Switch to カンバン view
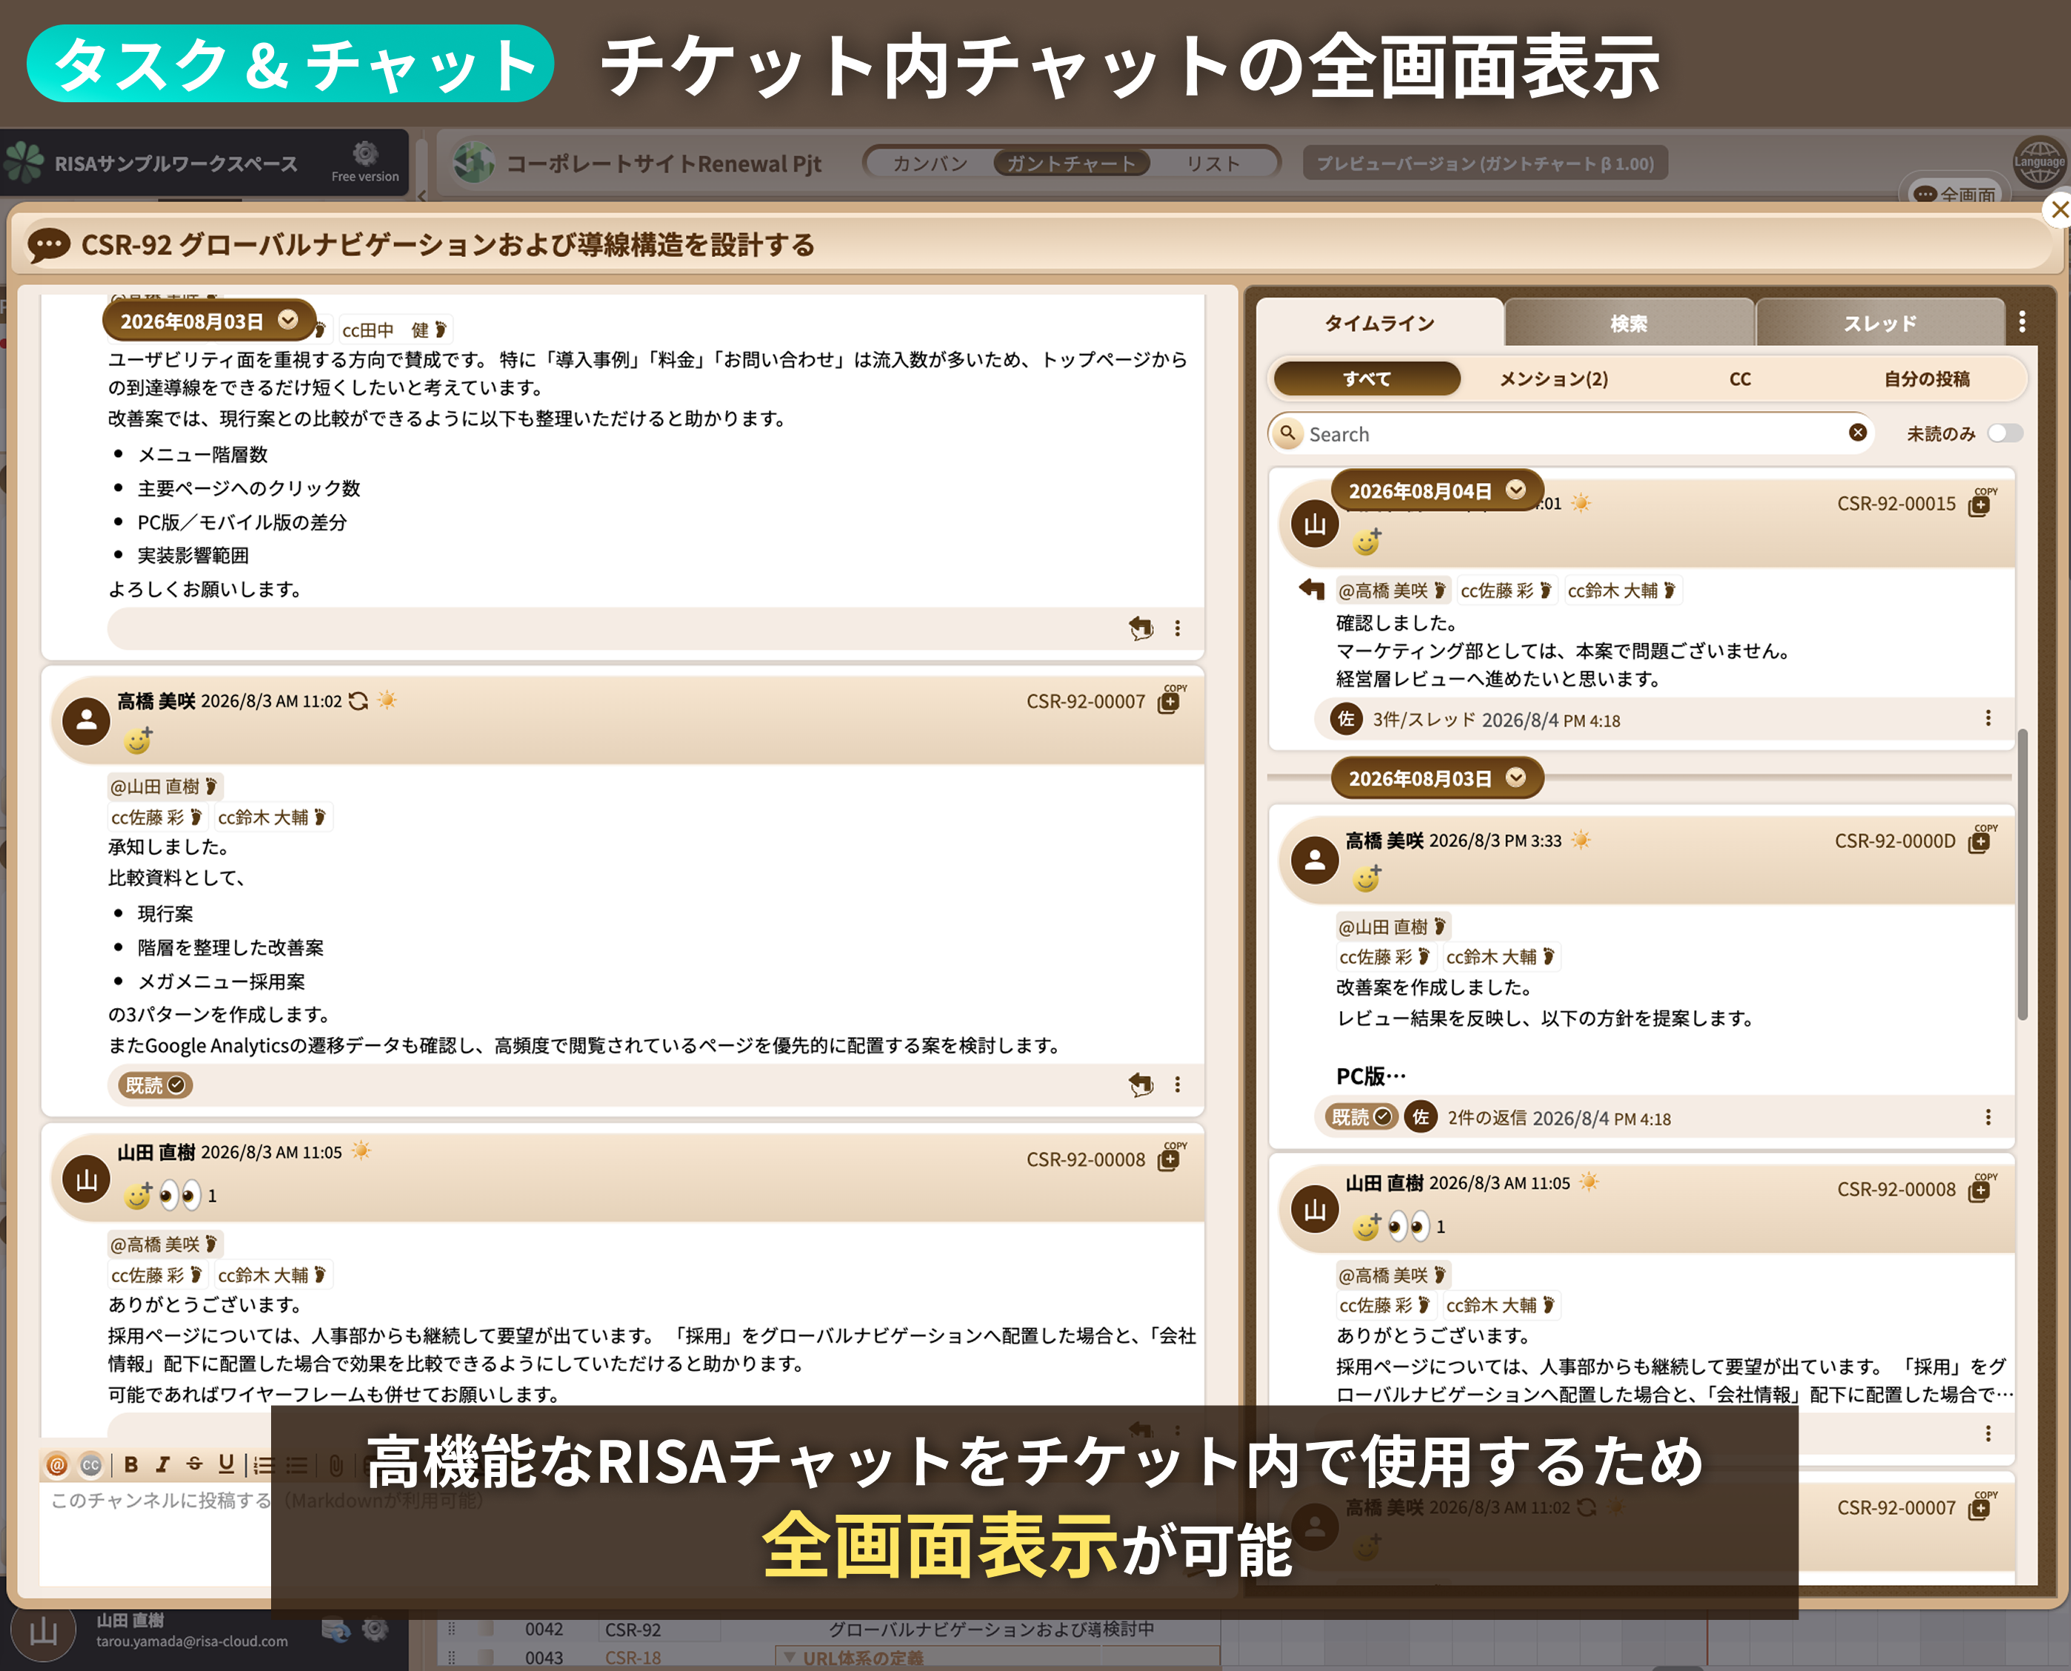This screenshot has width=2071, height=1671. tap(930, 163)
